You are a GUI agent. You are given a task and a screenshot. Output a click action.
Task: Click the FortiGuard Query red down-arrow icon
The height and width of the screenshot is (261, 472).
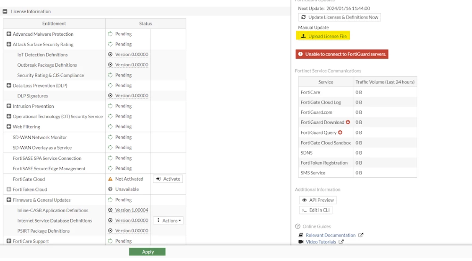tap(340, 133)
